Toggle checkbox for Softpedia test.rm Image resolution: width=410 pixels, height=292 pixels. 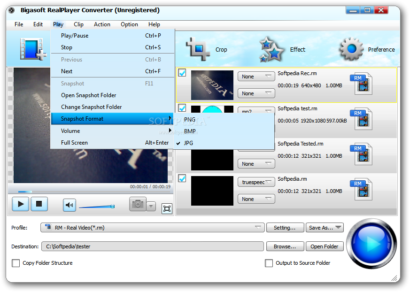pos(182,108)
